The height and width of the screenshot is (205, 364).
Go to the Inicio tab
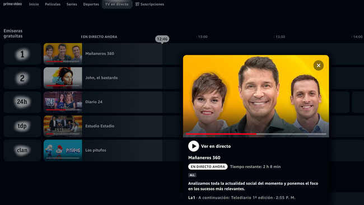[34, 4]
